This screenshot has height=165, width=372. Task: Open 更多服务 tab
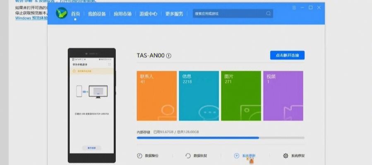(174, 14)
